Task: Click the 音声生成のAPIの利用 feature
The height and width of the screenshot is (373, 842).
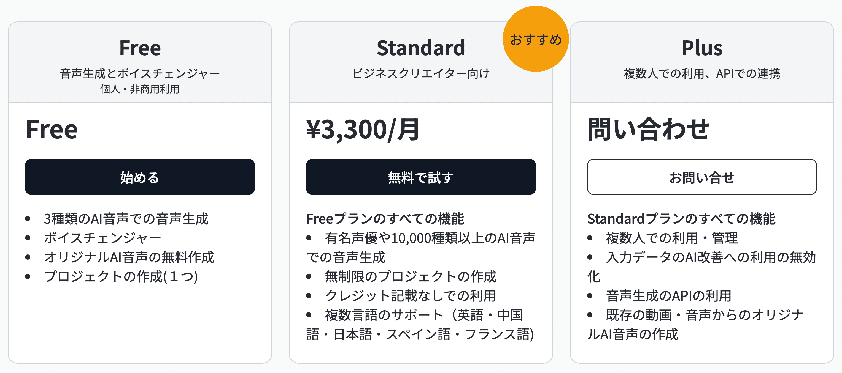Action: click(x=669, y=296)
